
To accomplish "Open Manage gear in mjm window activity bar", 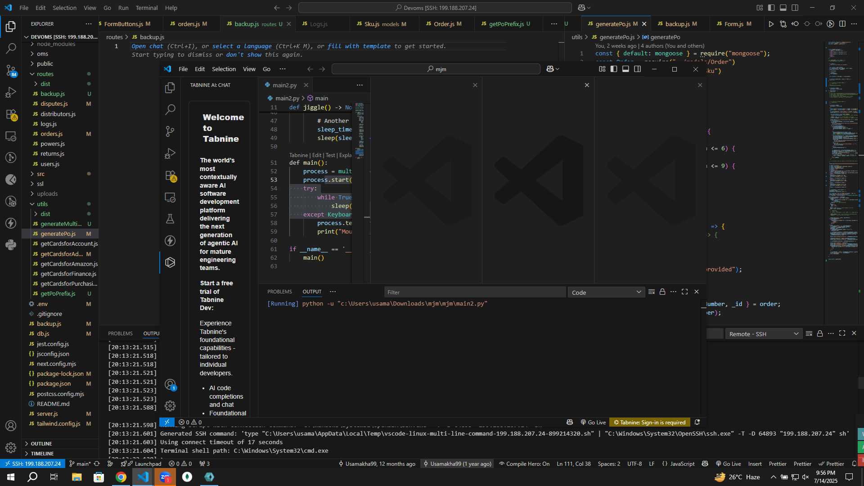I will [x=170, y=406].
